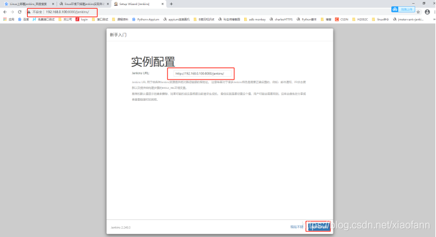Viewport: 436px width, 237px height.
Task: Open the jmeter+ant+jenki... bookmark
Action: (x=408, y=20)
